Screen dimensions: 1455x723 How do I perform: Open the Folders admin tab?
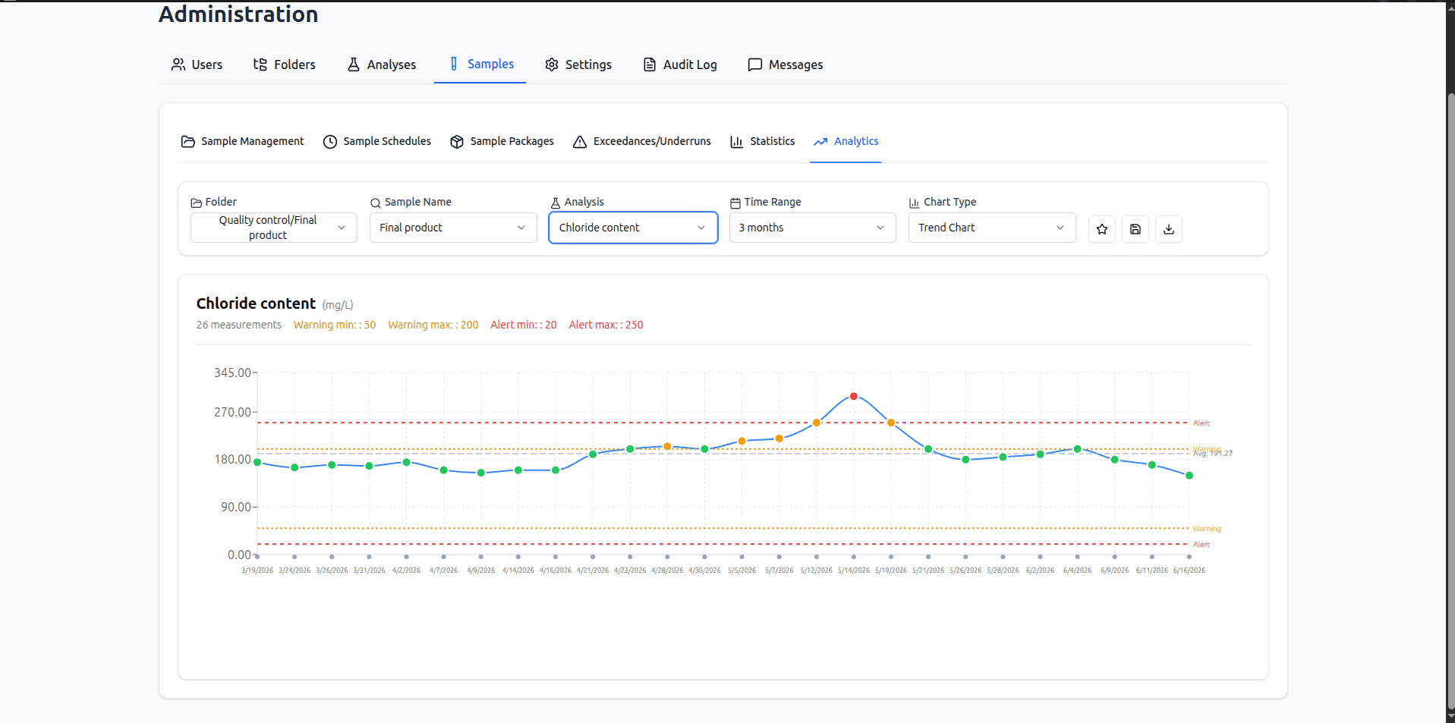284,64
